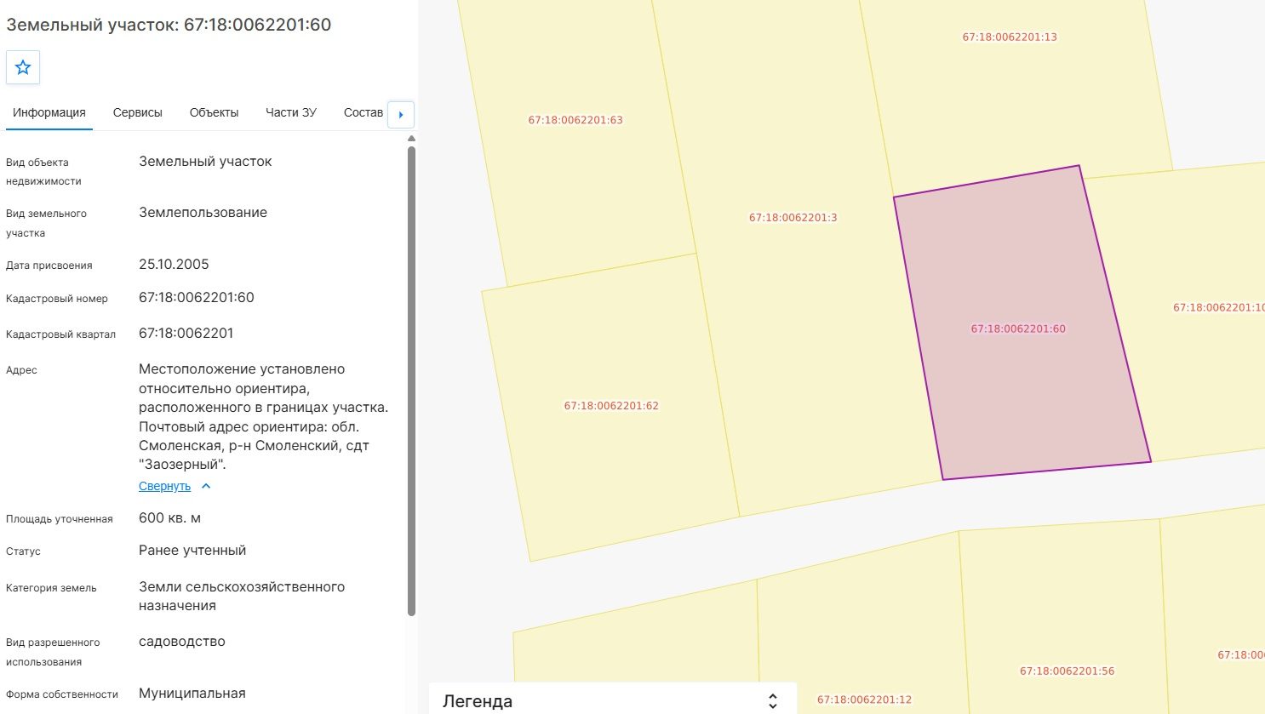Select parcel 67:18:0062201:13 on map
The width and height of the screenshot is (1265, 714).
pos(1010,37)
